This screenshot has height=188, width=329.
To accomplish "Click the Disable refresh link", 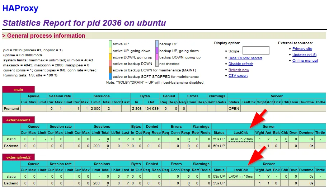I will [241, 64].
